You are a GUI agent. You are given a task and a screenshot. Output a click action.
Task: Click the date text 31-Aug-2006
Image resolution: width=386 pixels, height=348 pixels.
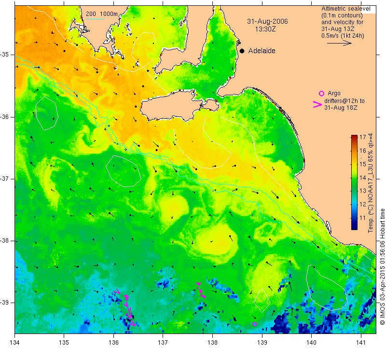(267, 21)
